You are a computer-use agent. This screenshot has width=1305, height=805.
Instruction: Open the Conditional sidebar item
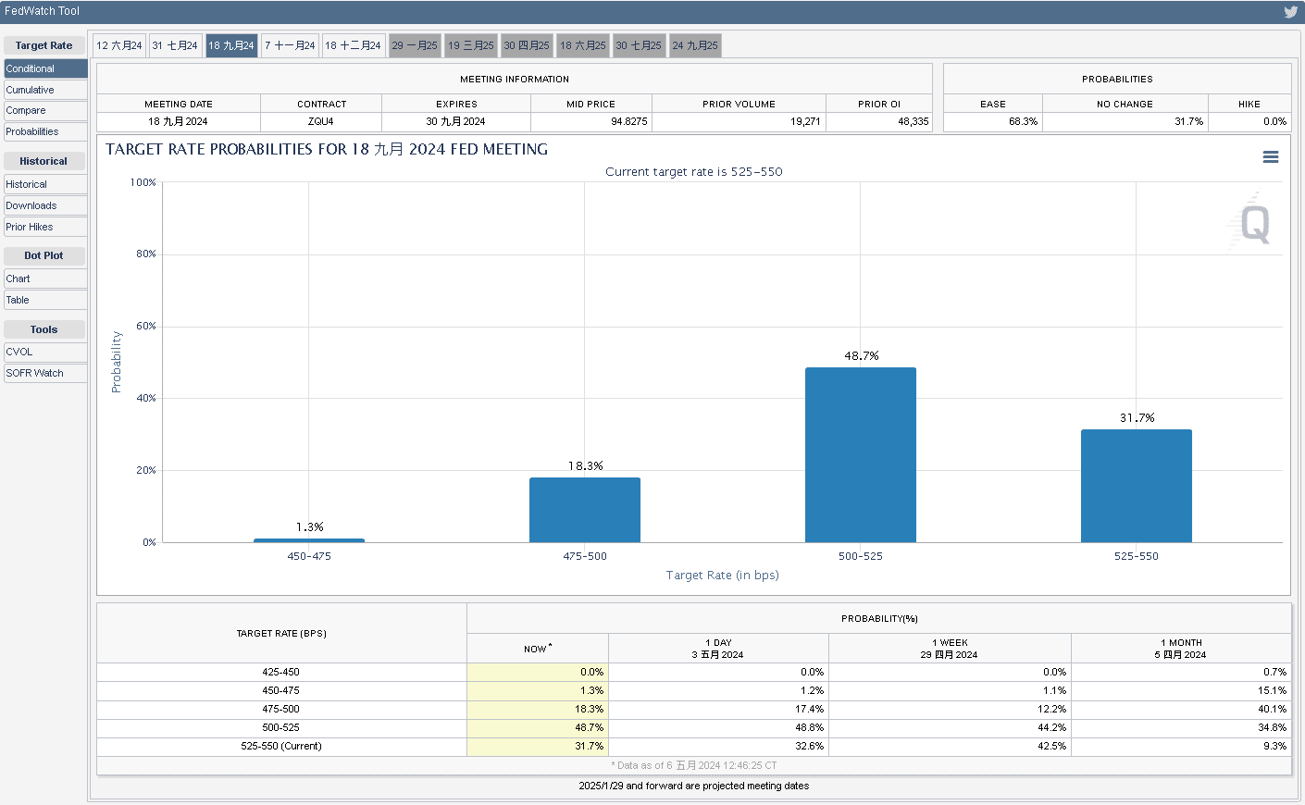[45, 68]
